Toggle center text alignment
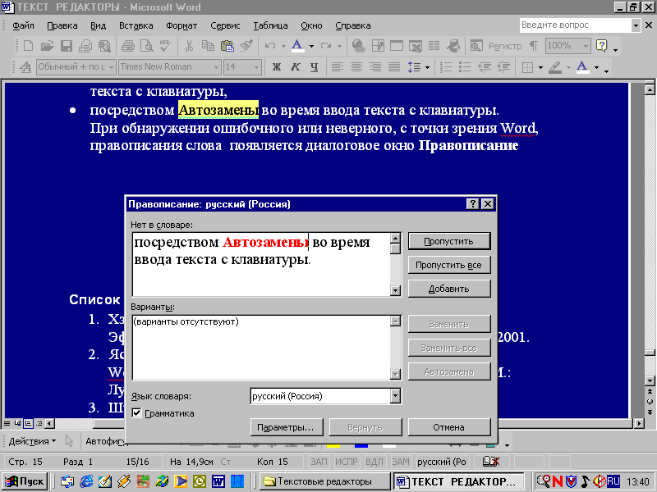 pos(356,67)
